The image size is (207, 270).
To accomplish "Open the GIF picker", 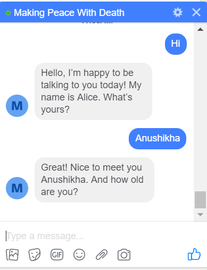I will coord(57,255).
